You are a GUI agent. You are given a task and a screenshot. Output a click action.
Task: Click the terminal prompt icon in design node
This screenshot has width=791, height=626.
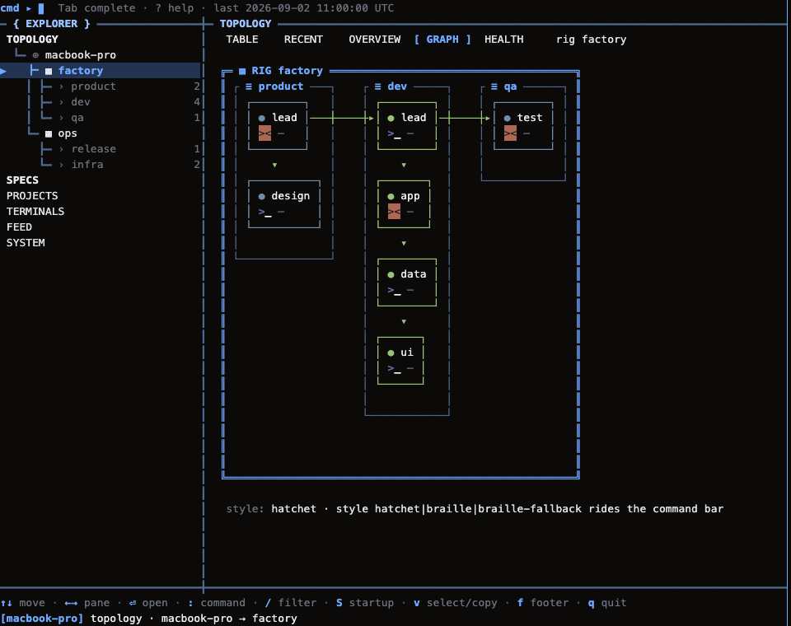pyautogui.click(x=264, y=213)
